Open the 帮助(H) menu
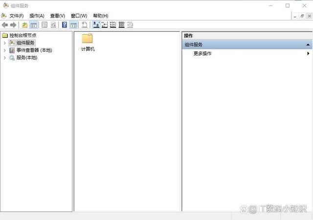Image resolution: width=313 pixels, height=220 pixels. 100,16
